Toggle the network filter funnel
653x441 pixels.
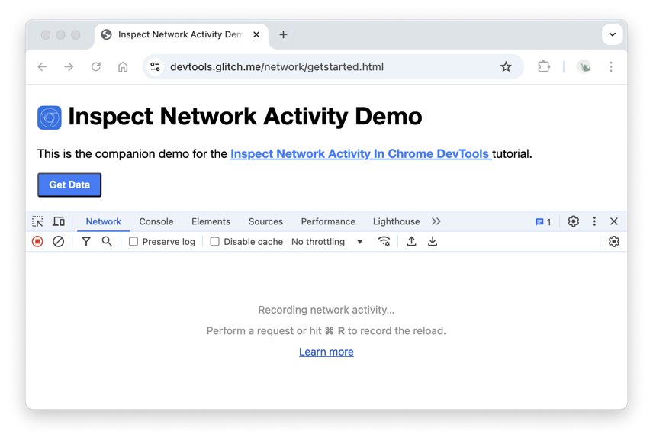(85, 242)
